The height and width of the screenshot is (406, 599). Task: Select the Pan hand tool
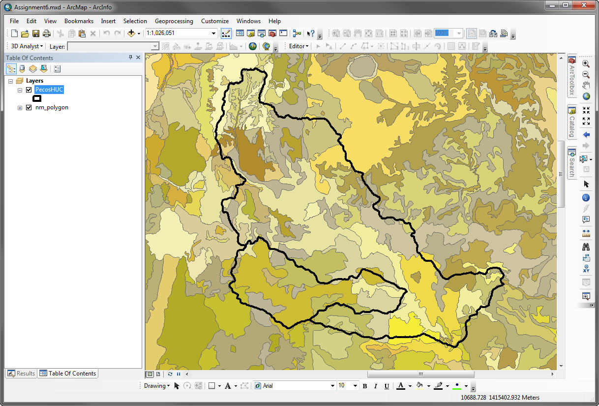586,86
